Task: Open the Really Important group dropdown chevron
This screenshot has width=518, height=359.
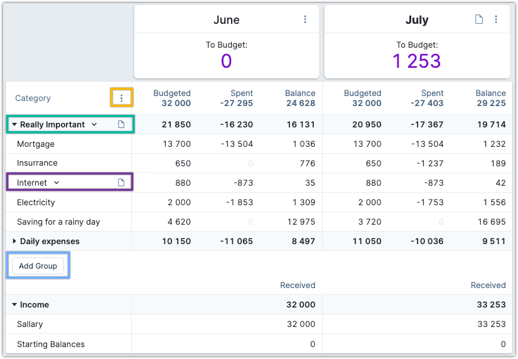Action: click(94, 125)
